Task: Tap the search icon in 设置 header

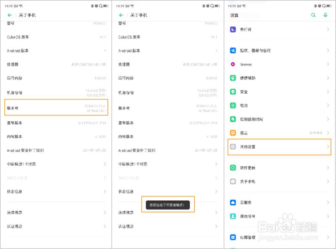Action: pyautogui.click(x=313, y=15)
